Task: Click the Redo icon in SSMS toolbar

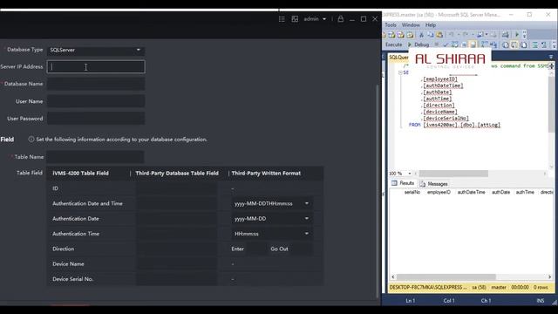Action: [466, 35]
